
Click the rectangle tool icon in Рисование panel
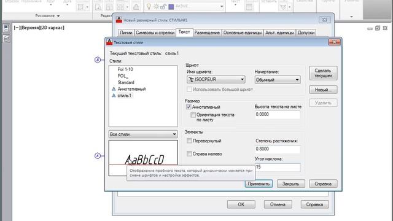click(x=80, y=7)
